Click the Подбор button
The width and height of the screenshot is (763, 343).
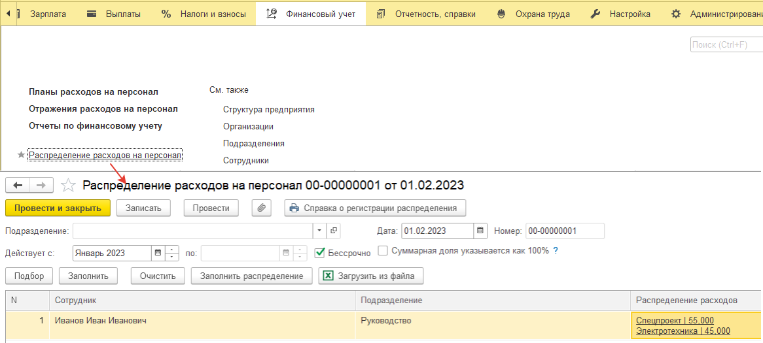(29, 276)
